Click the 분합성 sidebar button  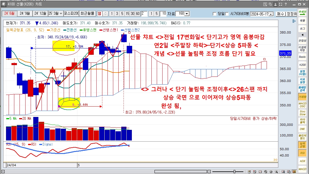[x=302, y=40]
